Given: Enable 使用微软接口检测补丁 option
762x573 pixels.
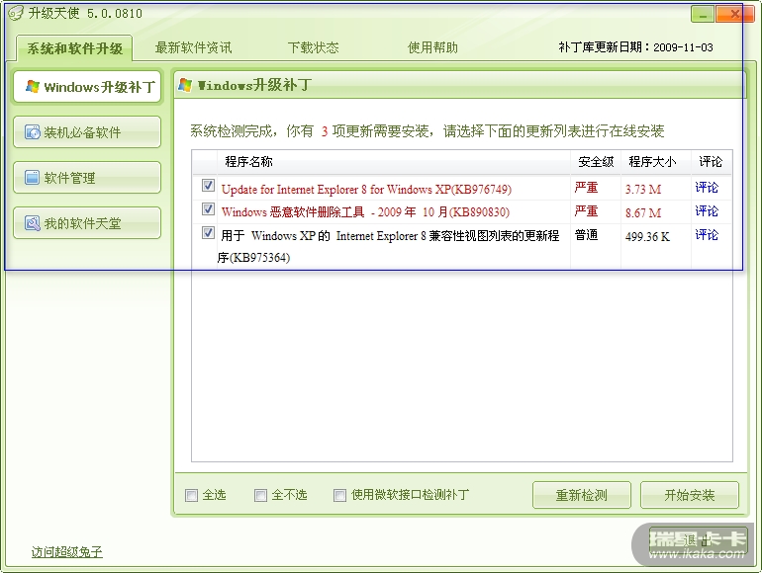Looking at the screenshot, I should (x=340, y=495).
